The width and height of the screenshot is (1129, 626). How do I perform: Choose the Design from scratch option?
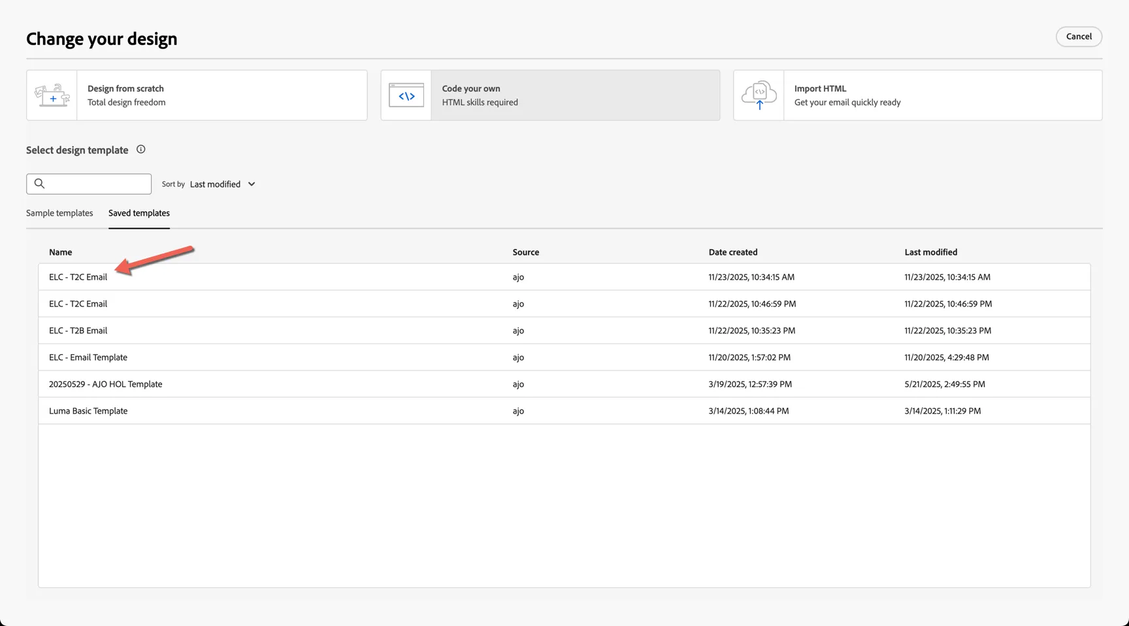coord(197,95)
